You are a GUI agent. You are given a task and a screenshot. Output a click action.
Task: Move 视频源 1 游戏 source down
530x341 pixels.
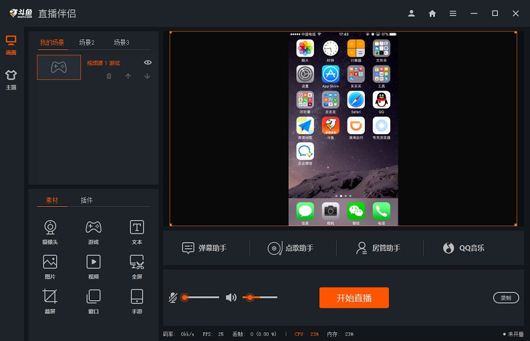[148, 76]
